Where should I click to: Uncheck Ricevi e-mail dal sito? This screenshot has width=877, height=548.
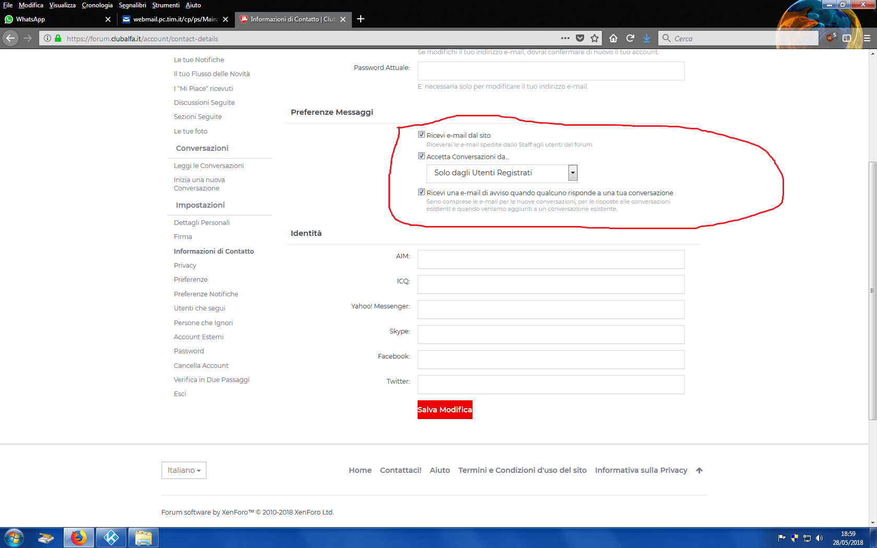point(421,135)
